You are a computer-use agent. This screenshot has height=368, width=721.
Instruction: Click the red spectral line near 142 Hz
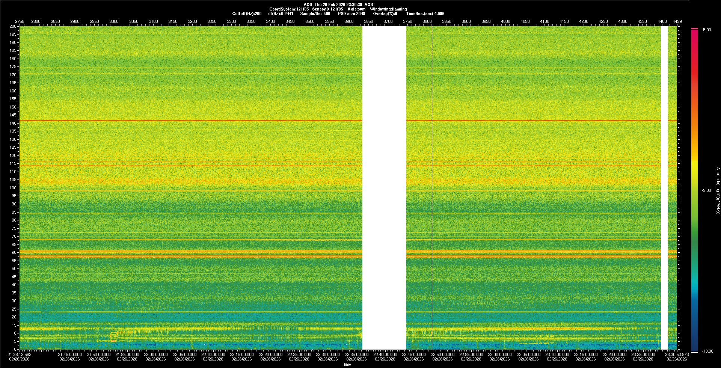(x=188, y=121)
